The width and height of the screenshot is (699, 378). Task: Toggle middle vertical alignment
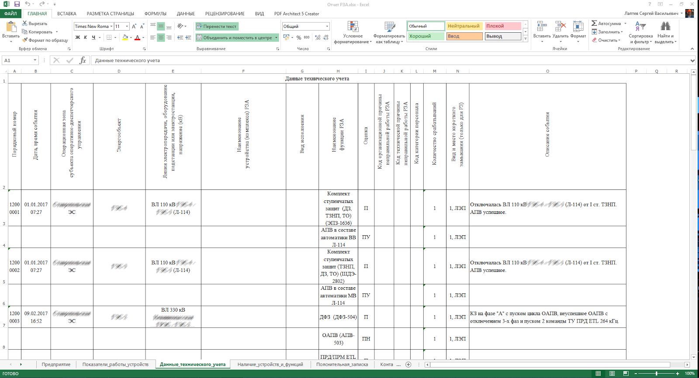click(x=161, y=26)
